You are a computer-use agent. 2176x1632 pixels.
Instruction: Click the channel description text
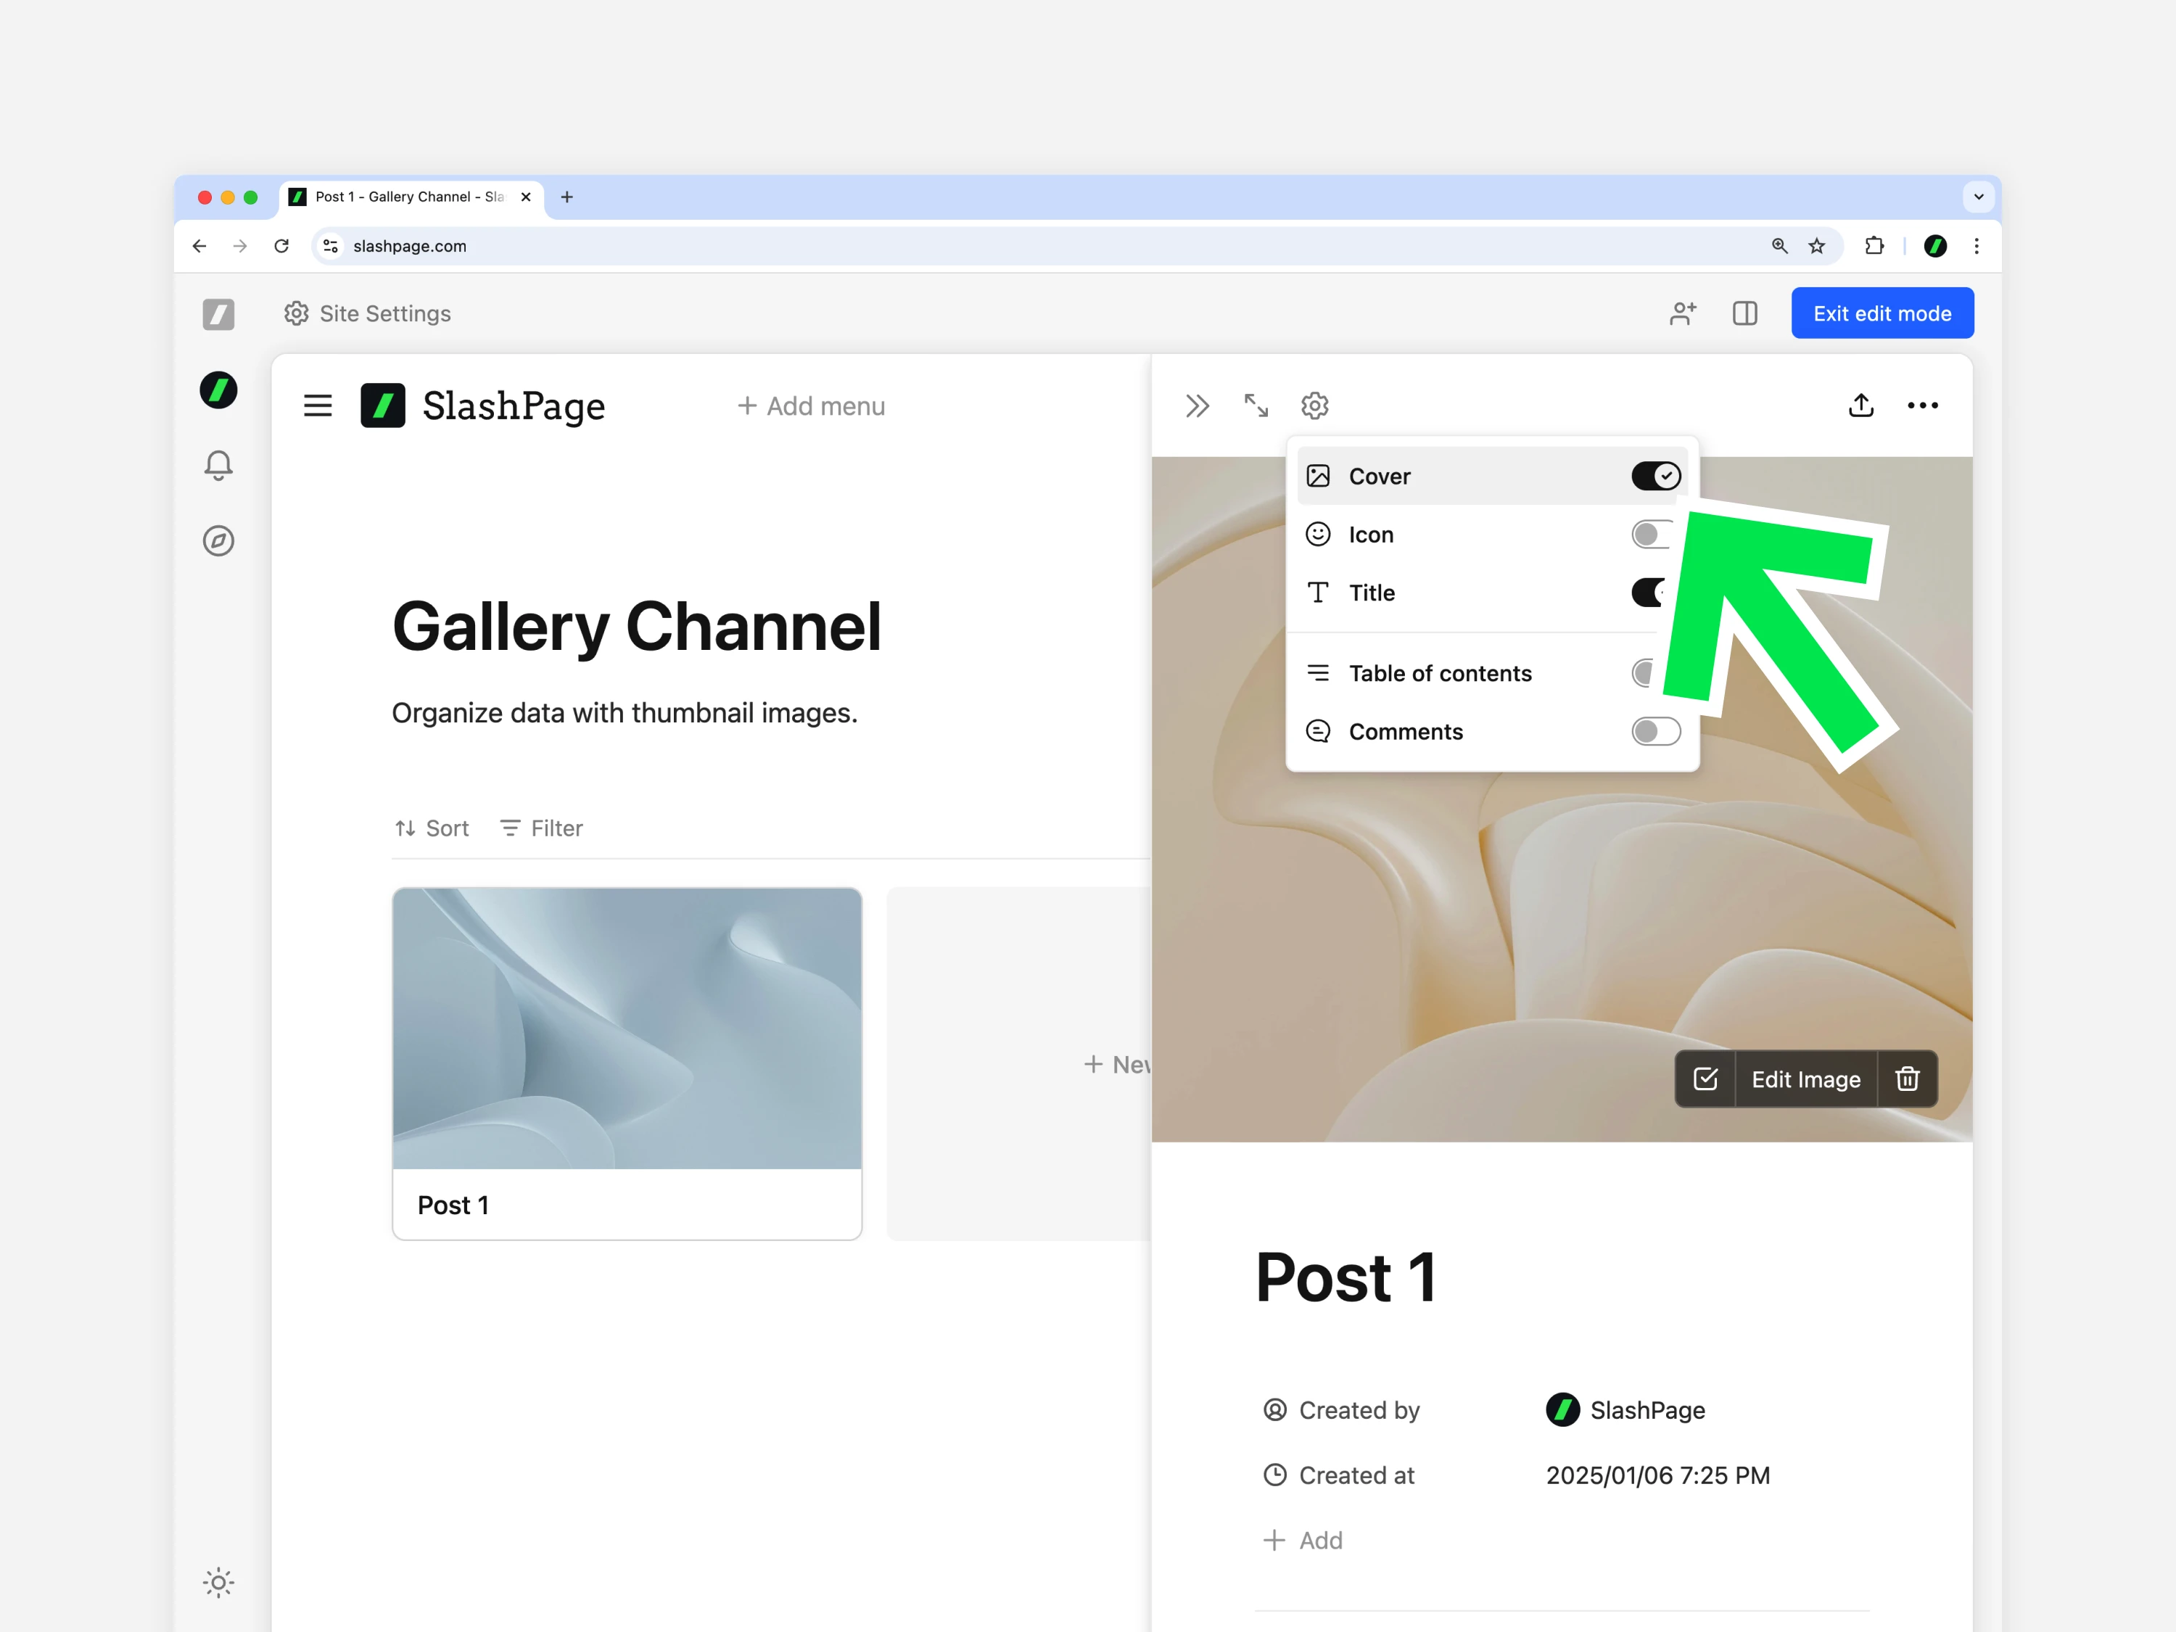pos(625,712)
